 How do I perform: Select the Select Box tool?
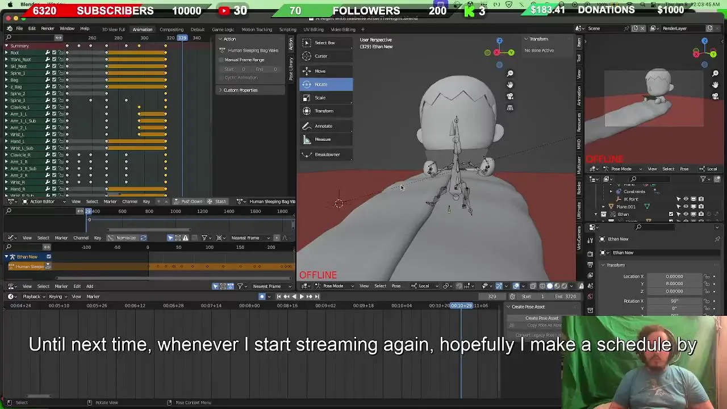(325, 43)
